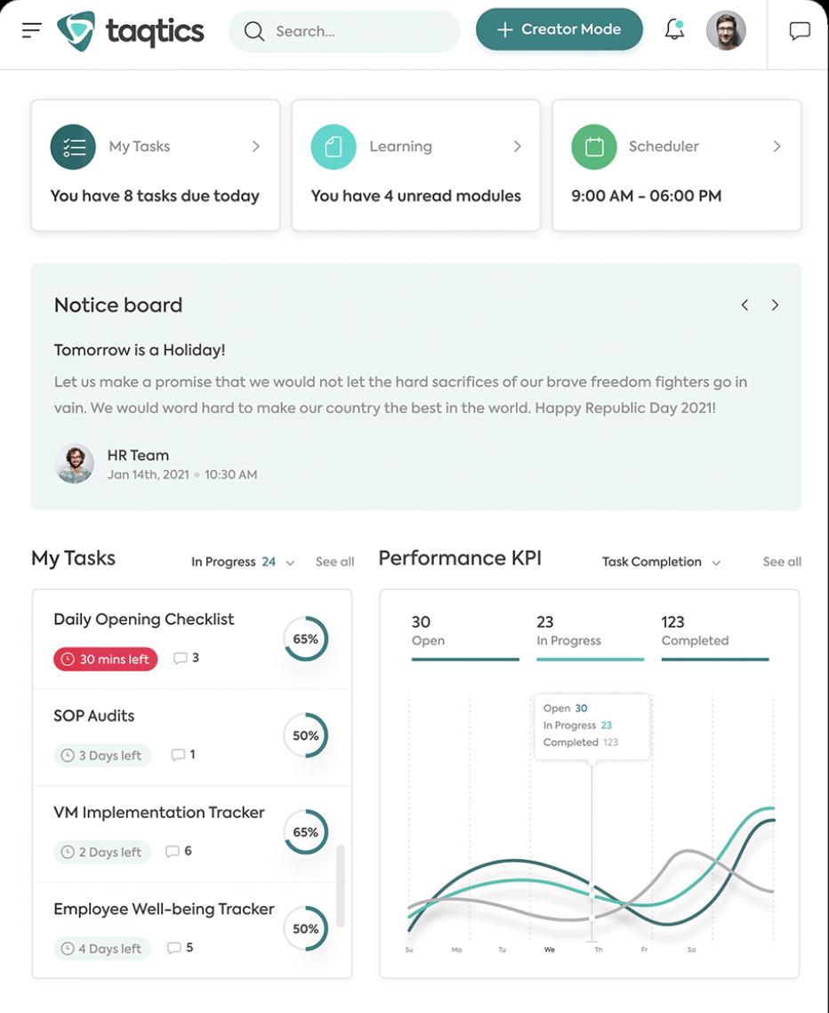Click See all next to My Tasks
The image size is (829, 1013).
(334, 562)
